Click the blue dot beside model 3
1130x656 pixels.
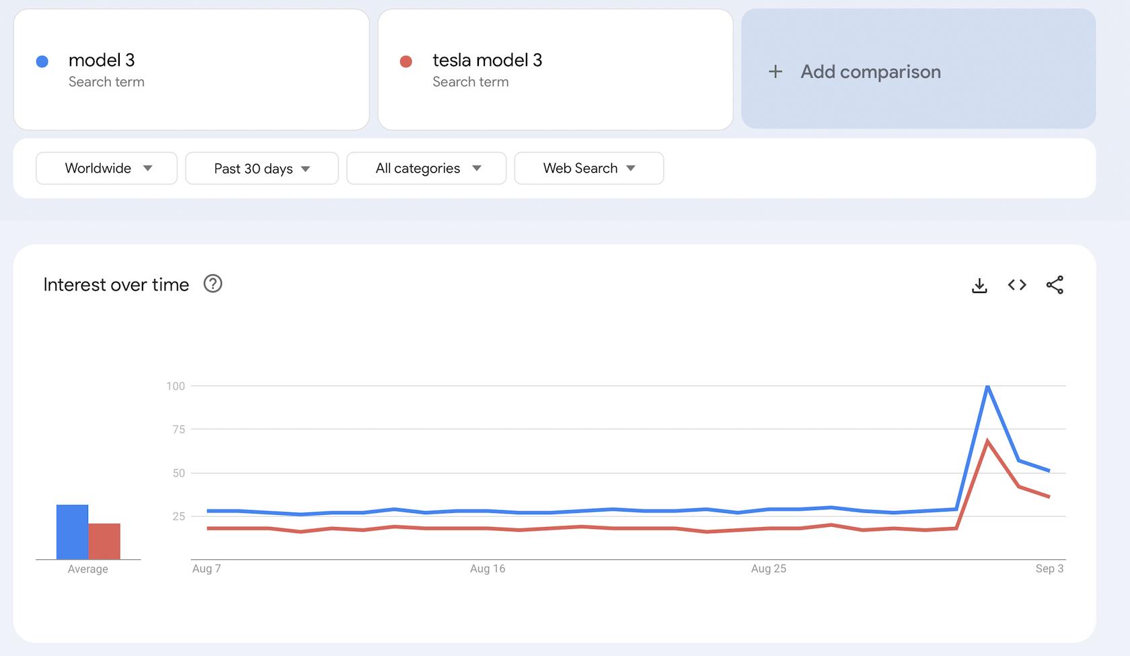(42, 62)
